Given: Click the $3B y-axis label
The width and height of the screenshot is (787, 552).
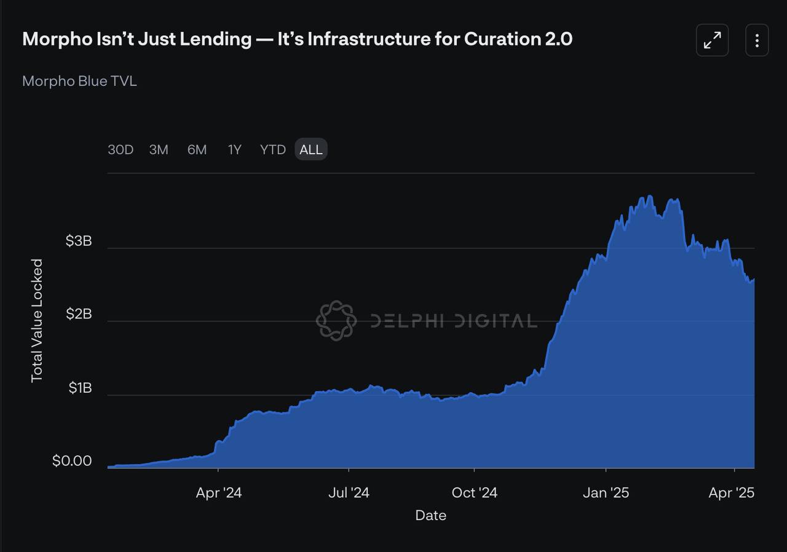Looking at the screenshot, I should coord(79,241).
